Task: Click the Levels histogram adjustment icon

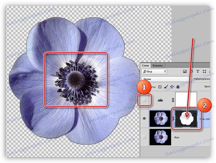Action: pos(160,100)
